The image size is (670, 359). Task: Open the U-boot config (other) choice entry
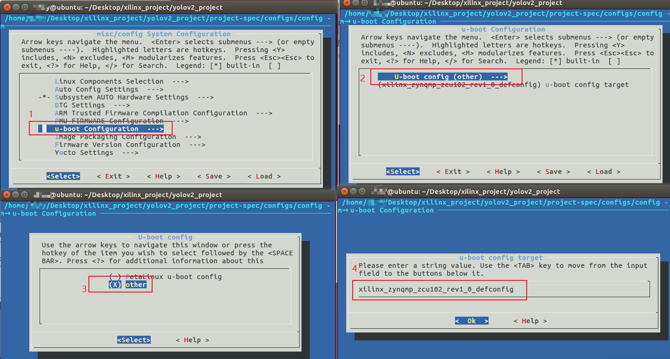[442, 77]
